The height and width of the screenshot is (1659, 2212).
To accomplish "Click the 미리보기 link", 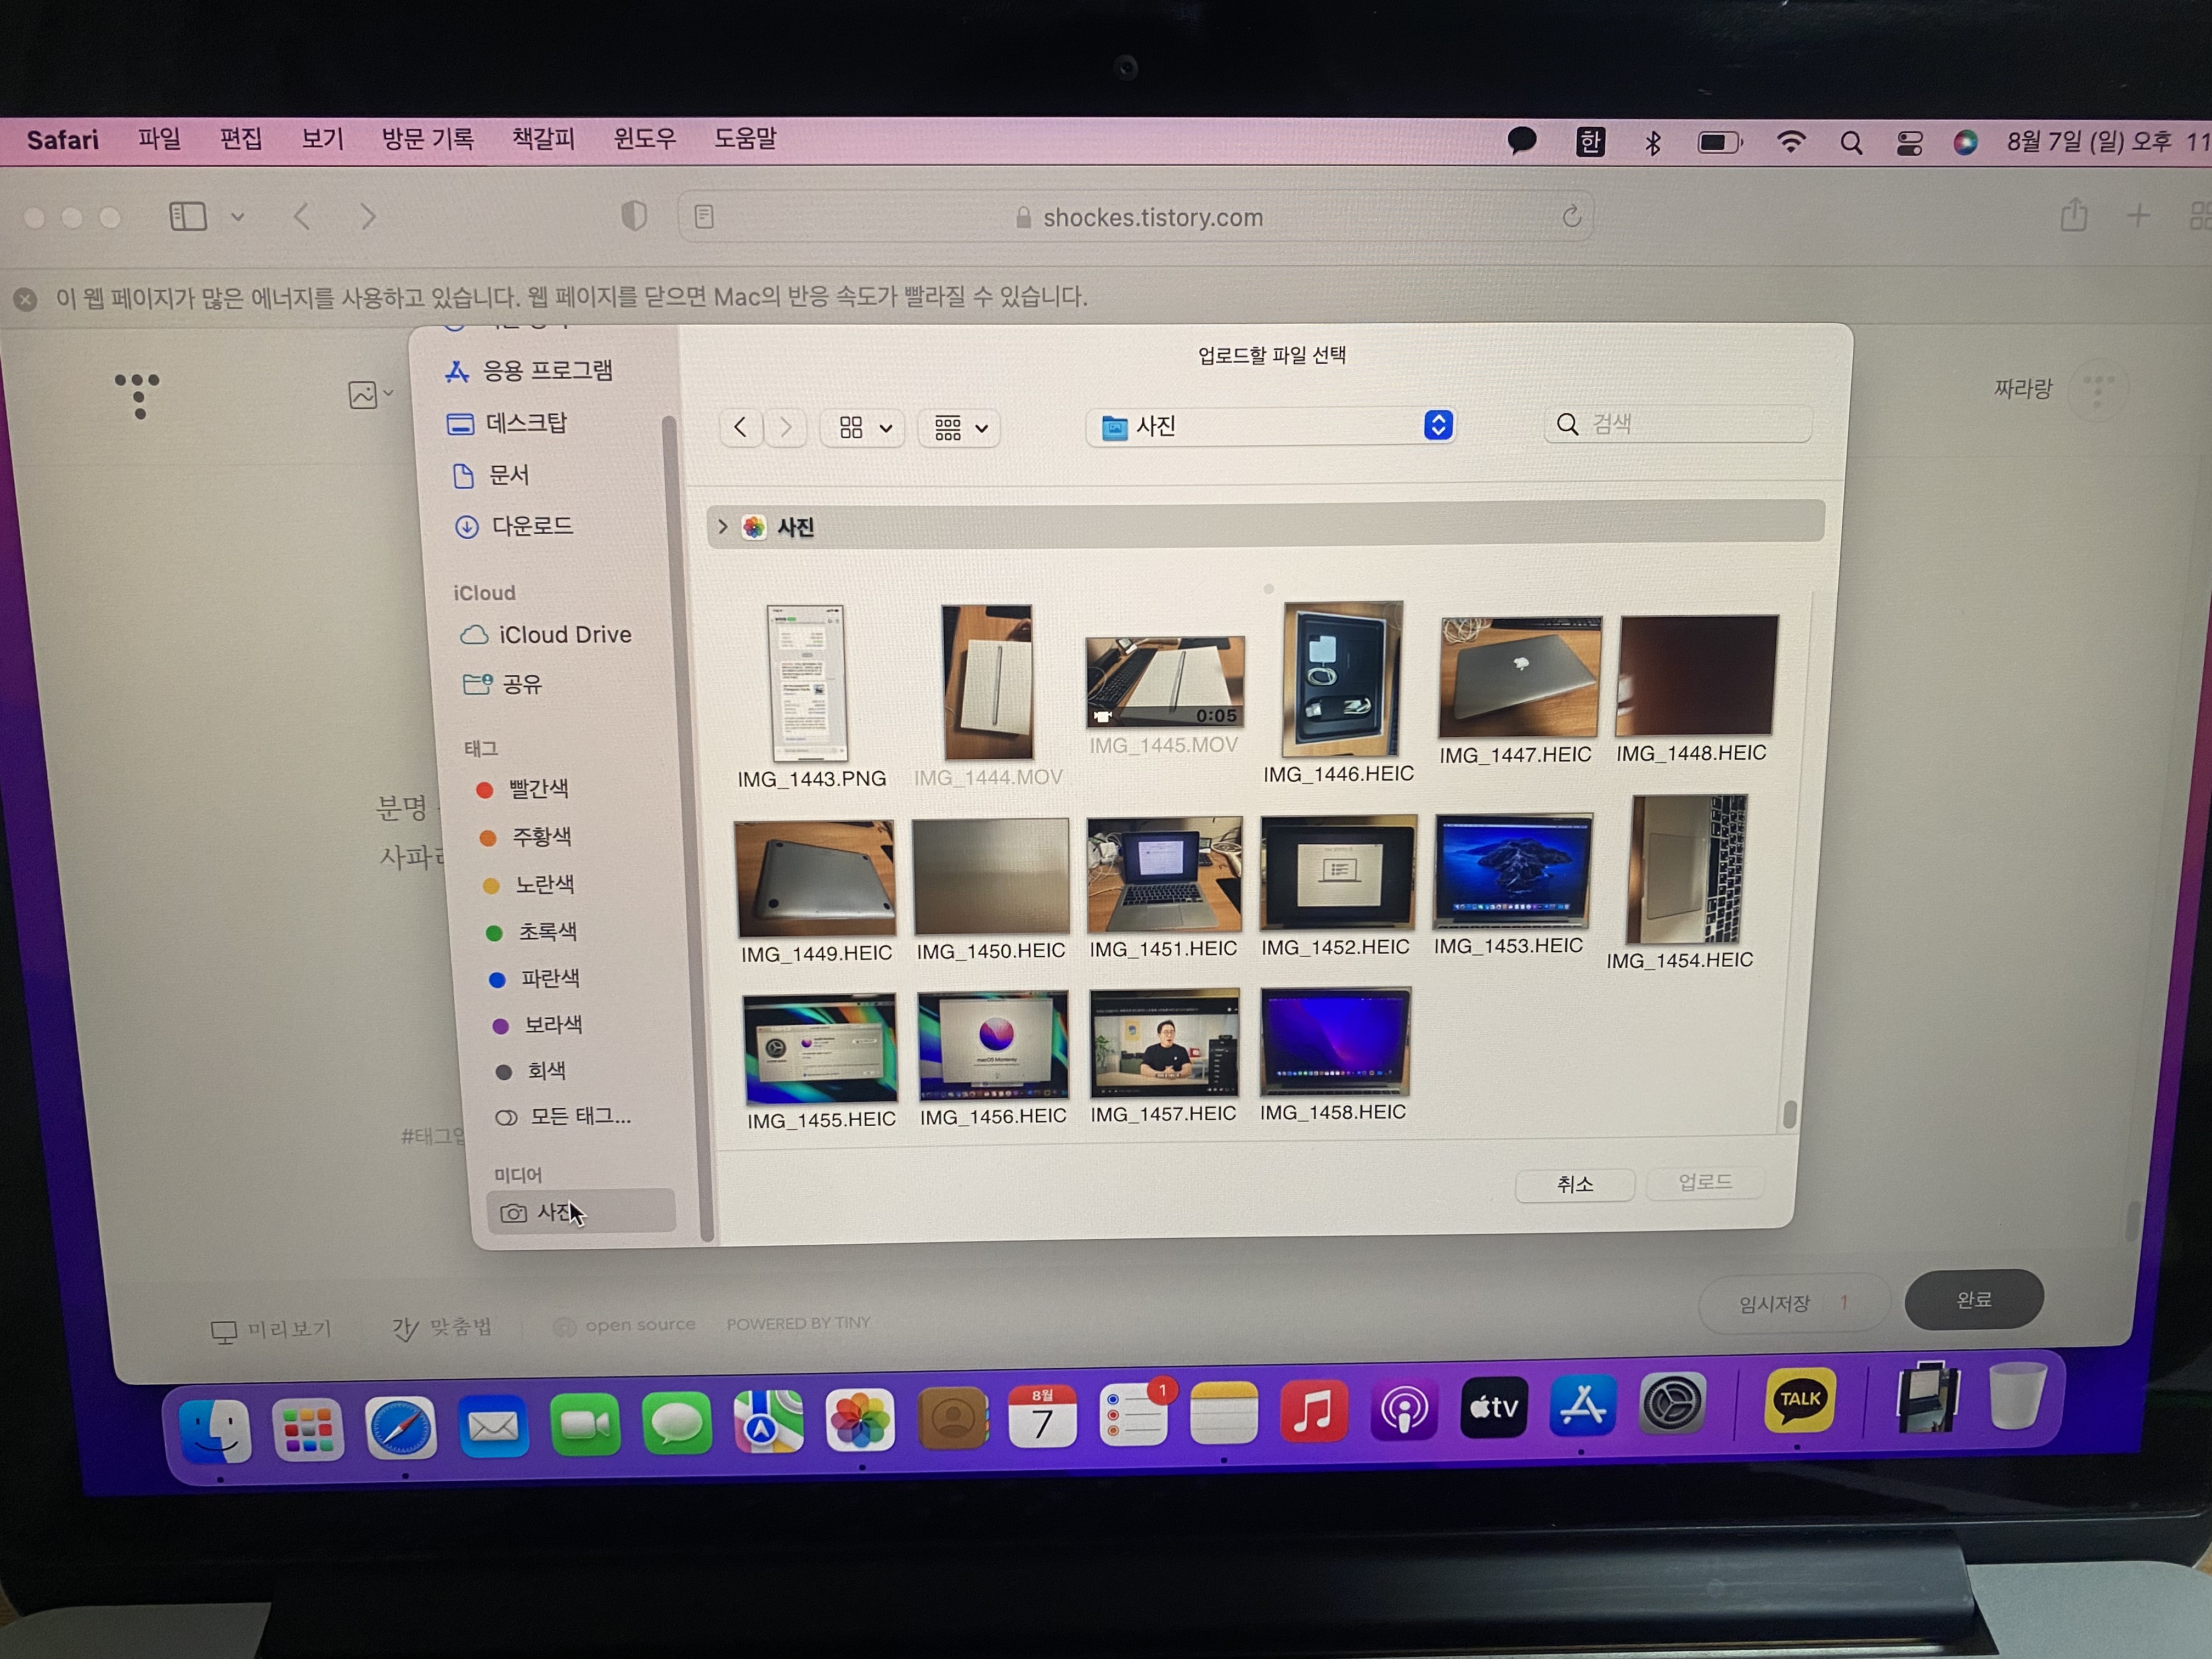I will click(x=272, y=1330).
